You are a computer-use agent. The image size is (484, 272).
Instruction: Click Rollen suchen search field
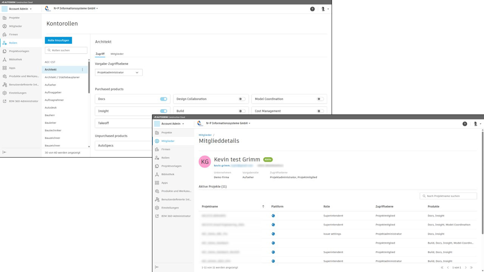(x=66, y=50)
